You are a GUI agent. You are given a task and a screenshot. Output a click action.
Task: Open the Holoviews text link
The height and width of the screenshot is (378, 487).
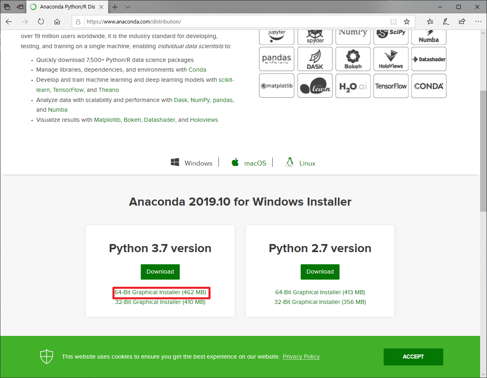(x=204, y=120)
